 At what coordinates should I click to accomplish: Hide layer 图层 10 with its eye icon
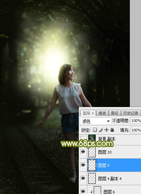pos(83,152)
